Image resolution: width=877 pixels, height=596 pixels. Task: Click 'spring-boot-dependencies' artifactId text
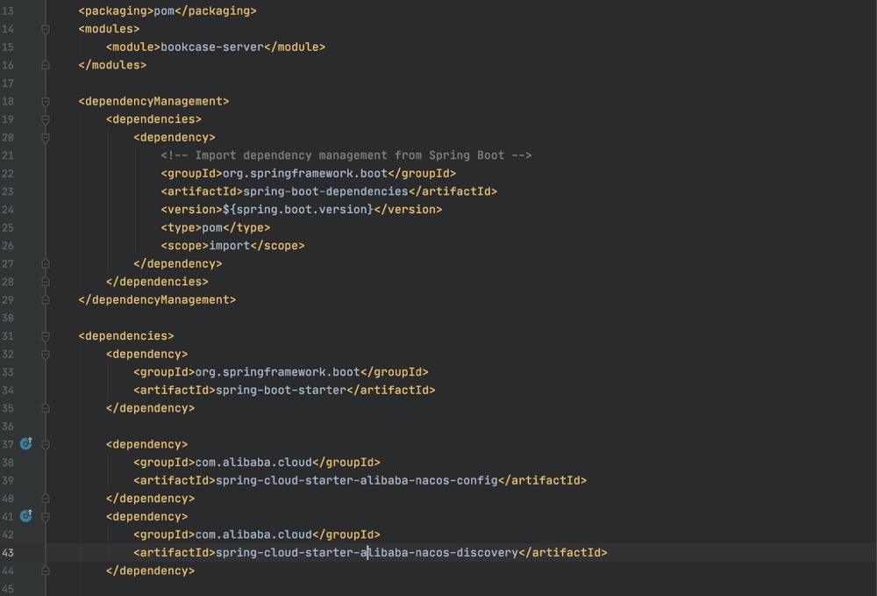[325, 191]
